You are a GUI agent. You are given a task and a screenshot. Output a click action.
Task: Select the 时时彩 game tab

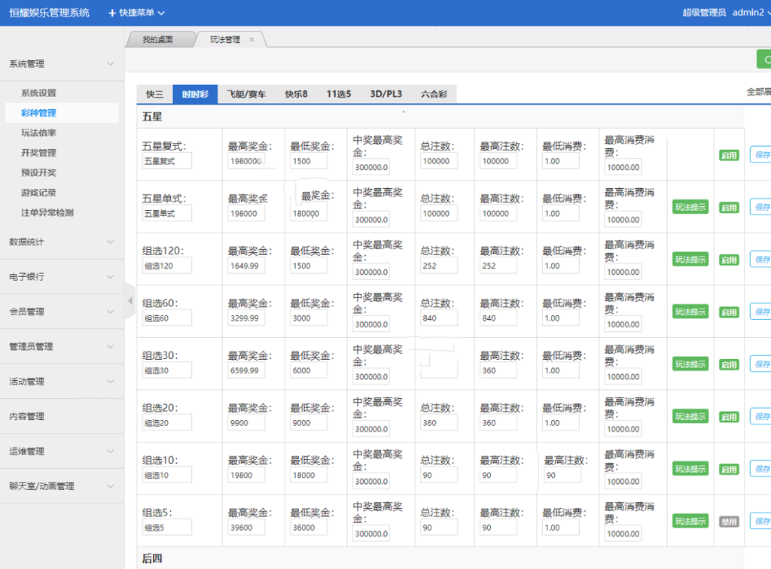(x=195, y=94)
